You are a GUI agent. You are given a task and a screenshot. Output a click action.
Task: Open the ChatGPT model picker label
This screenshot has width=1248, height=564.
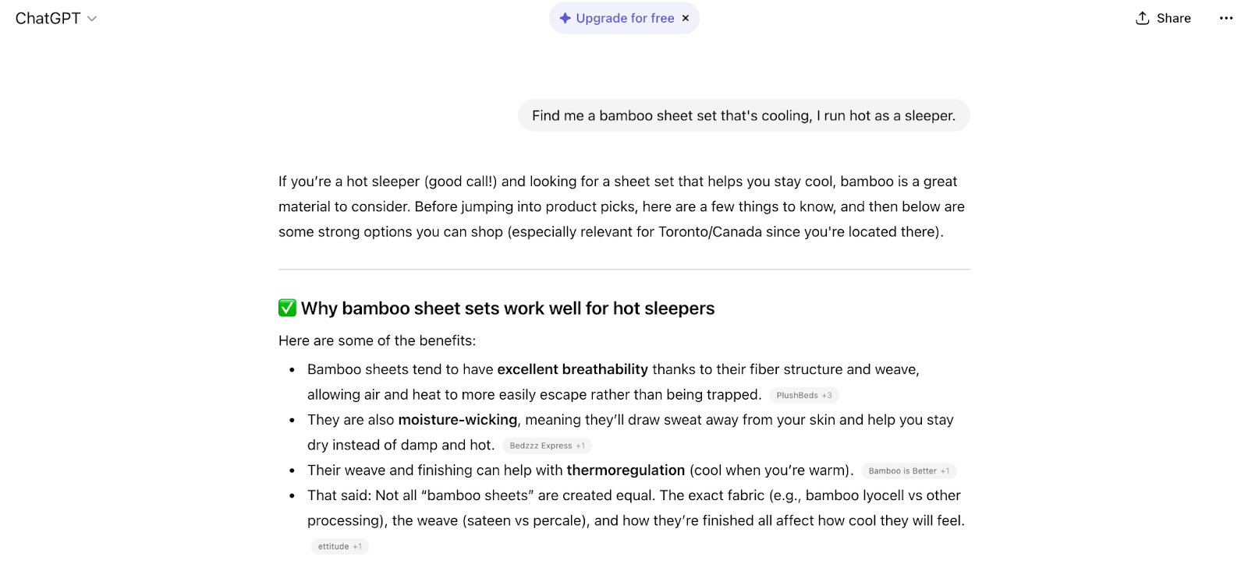coord(48,18)
